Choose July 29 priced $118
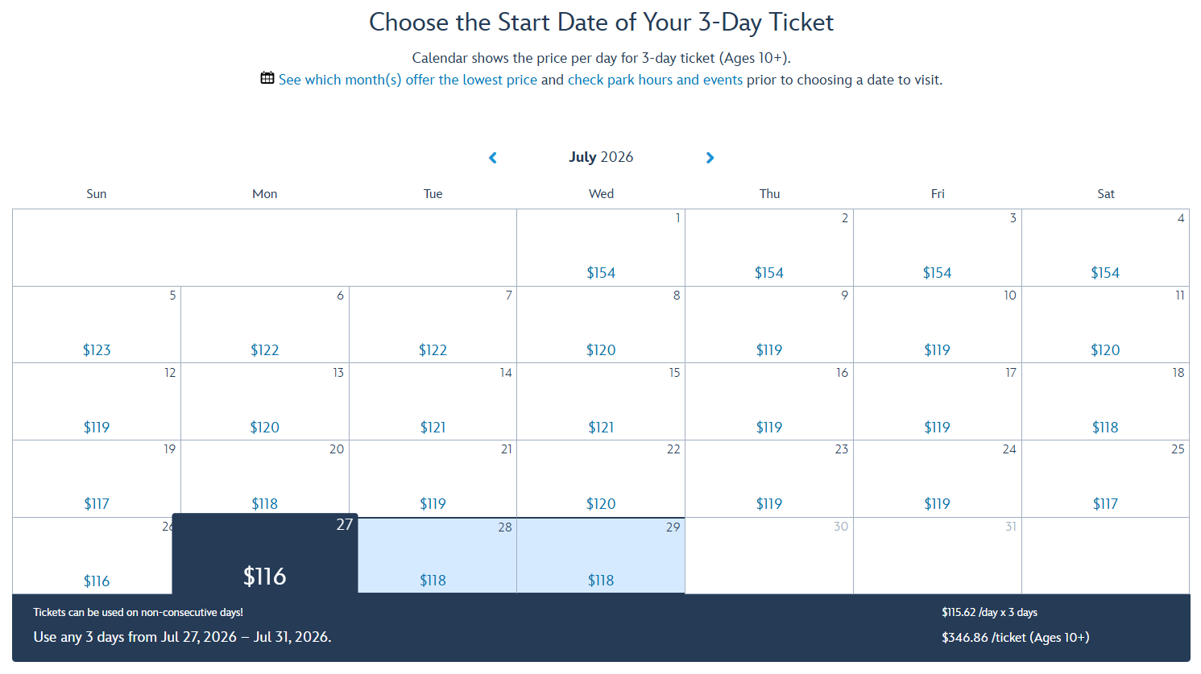This screenshot has height=674, width=1201. tap(601, 556)
